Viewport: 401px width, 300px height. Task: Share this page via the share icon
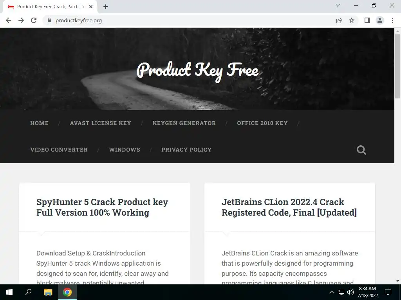[339, 20]
